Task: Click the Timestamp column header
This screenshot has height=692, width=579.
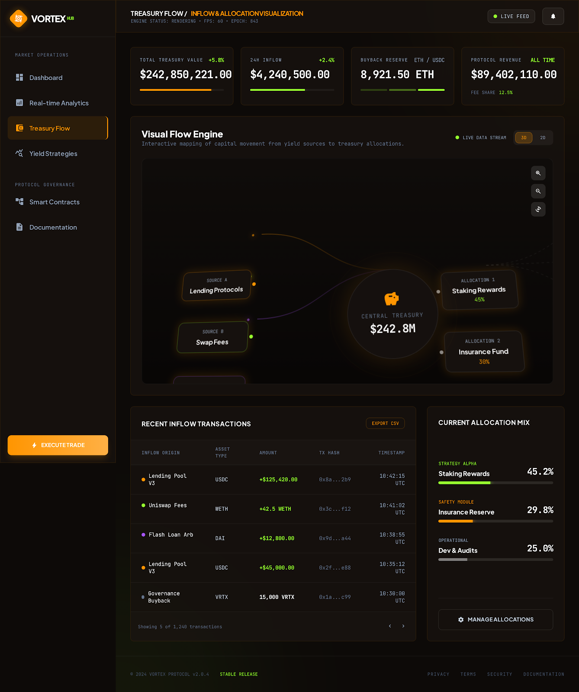Action: point(392,453)
